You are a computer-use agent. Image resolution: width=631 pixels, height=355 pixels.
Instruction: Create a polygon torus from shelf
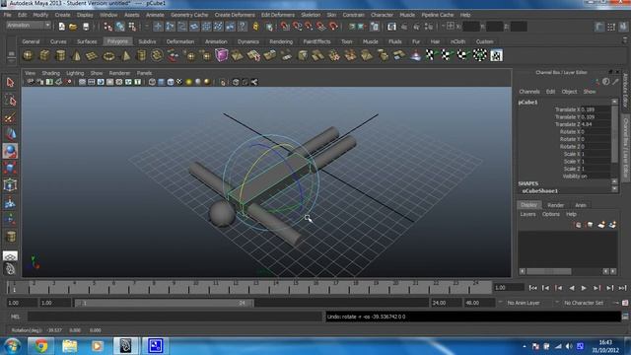click(x=108, y=55)
